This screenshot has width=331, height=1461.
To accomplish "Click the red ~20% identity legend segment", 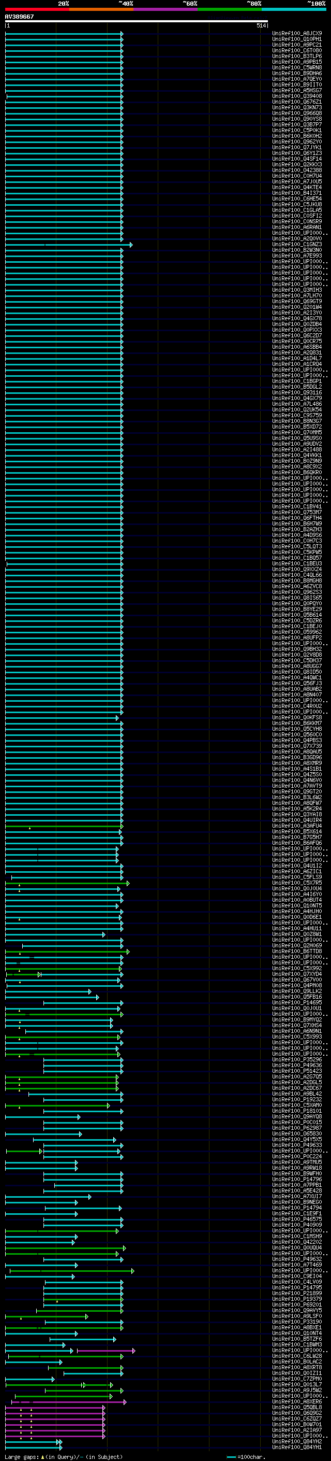I will [37, 9].
